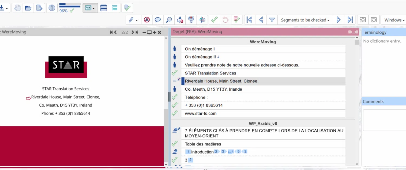Confirm segment with the green checkmark
Screen dimensions: 406x170
214,20
